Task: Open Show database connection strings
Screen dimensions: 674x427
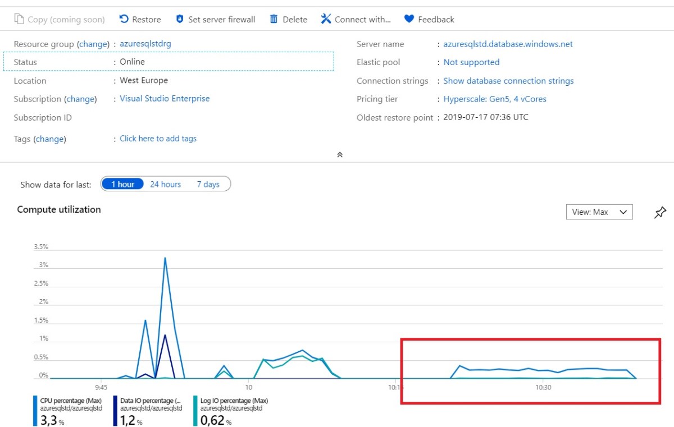Action: pyautogui.click(x=508, y=81)
